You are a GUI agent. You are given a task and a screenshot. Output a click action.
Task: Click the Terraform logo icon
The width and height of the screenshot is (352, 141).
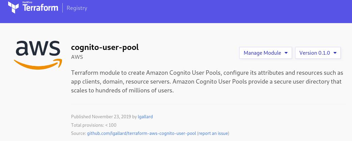(13, 7)
